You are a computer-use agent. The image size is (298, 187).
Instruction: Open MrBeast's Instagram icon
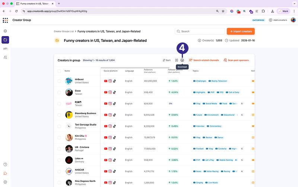tap(110, 81)
